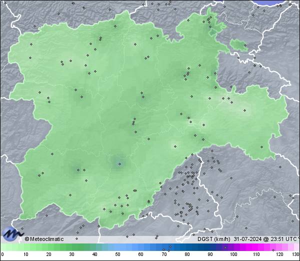Click the ©Meteoclimatic copyright text
This screenshot has width=300, height=261.
[44, 239]
